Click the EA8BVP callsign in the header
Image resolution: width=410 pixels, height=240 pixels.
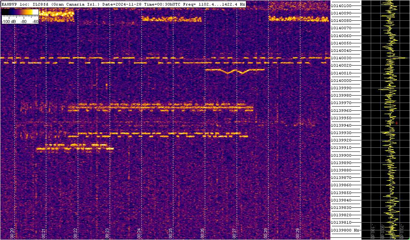[x=9, y=4]
